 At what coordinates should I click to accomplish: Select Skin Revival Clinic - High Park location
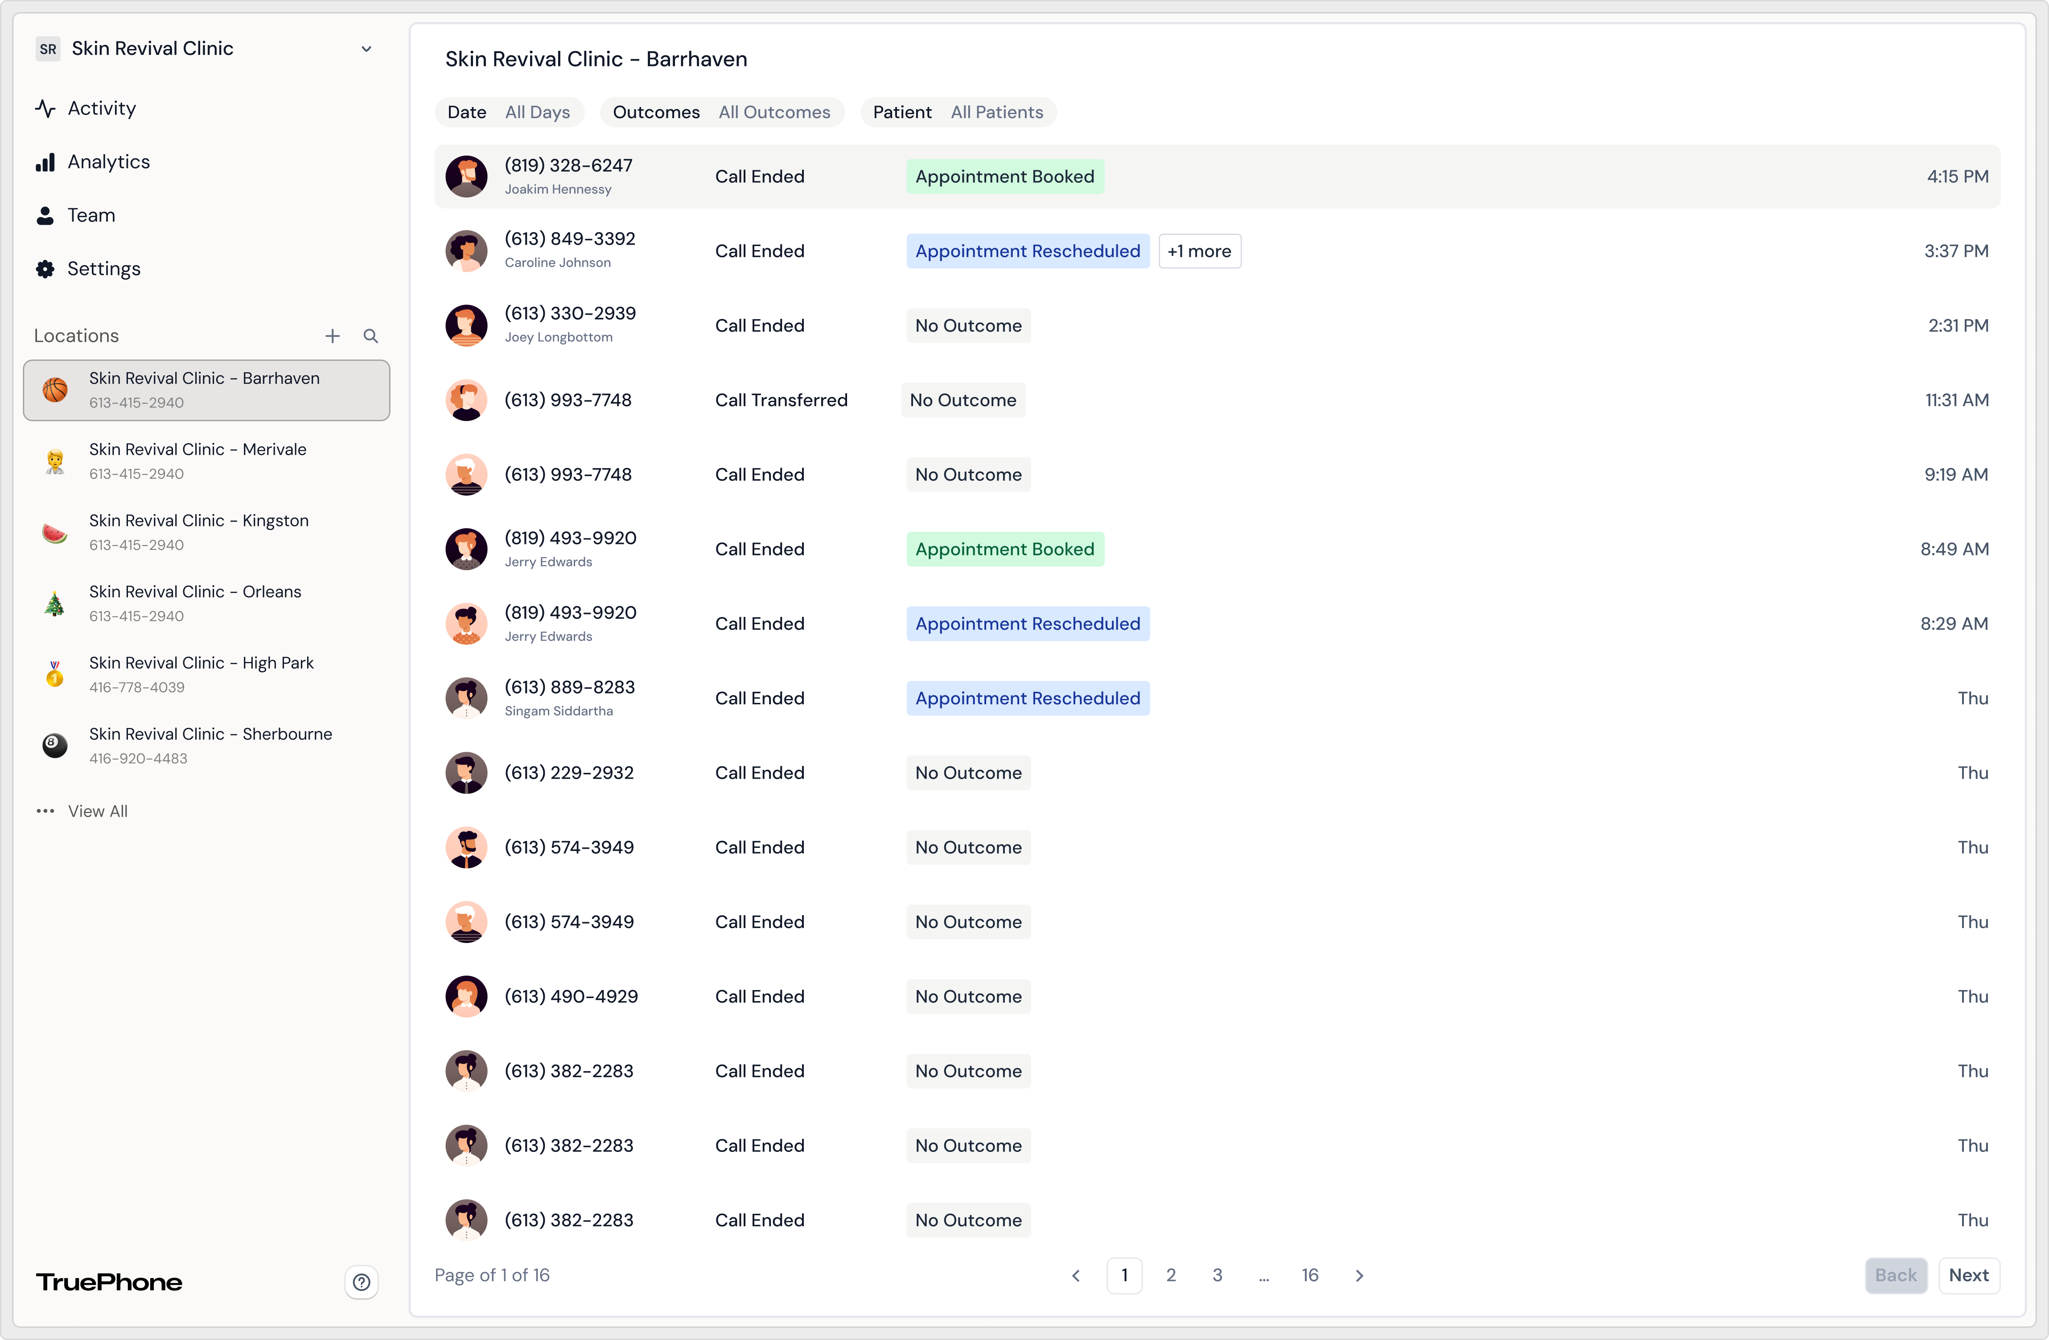(206, 675)
